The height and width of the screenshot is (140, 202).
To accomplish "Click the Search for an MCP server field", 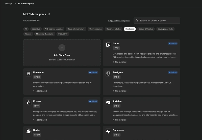I will tap(157, 21).
